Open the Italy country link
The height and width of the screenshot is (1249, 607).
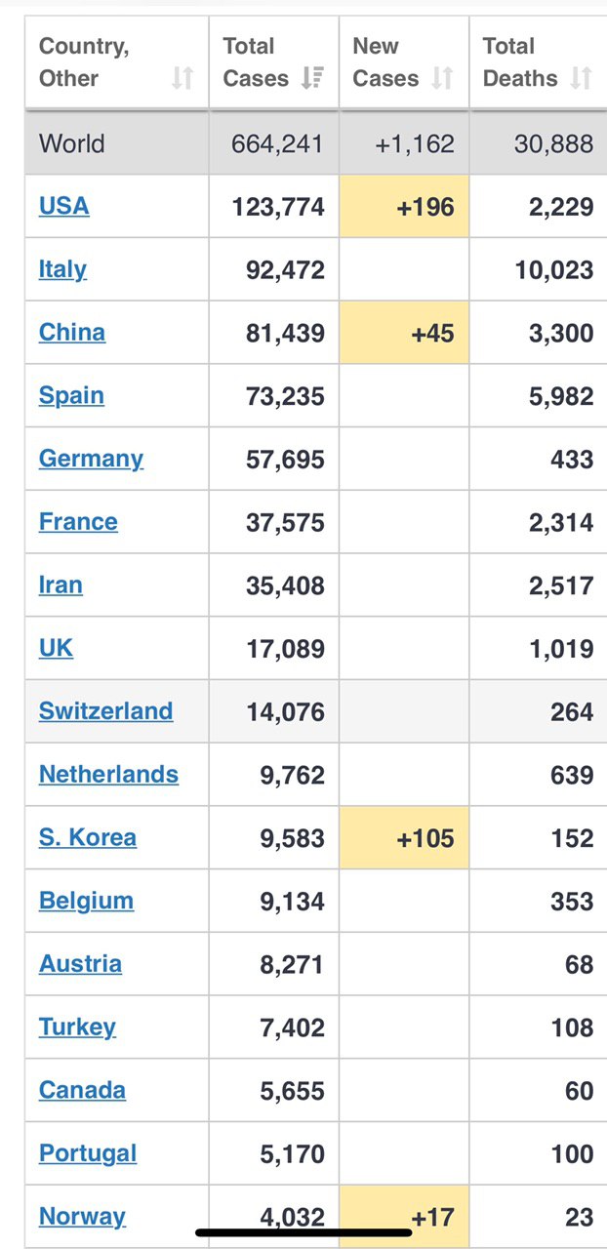pos(62,269)
